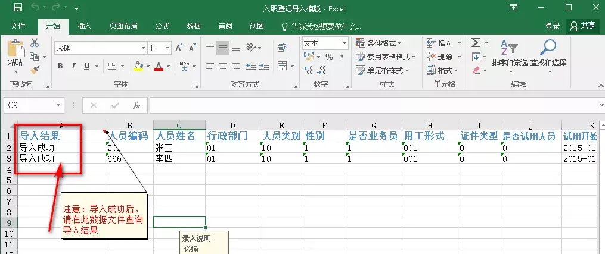Screen dimensions: 605x254
Task: Apply center horizontal alignment
Action: click(x=223, y=66)
